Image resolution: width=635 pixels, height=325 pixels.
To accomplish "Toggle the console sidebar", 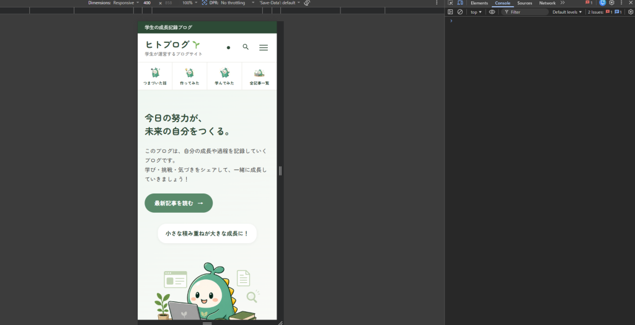I will [450, 12].
